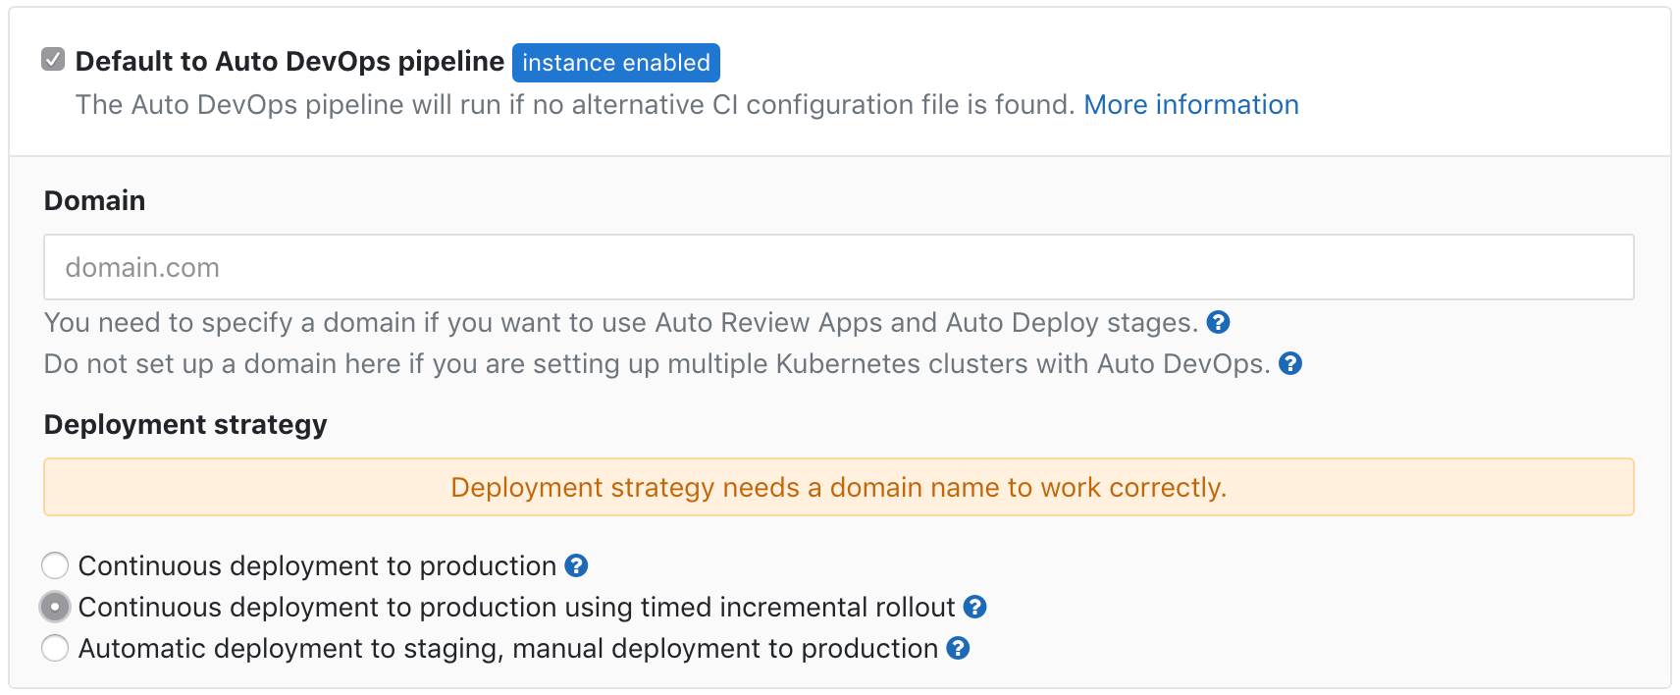Open help icon for timed incremental rollout
This screenshot has width=1680, height=695.
tap(975, 607)
